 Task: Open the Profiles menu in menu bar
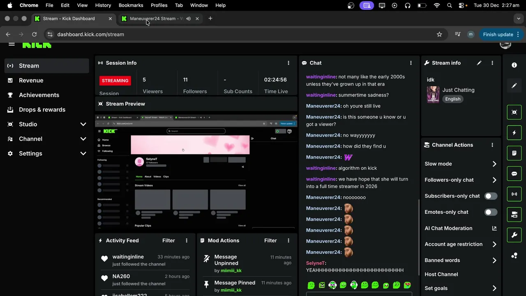(x=159, y=5)
